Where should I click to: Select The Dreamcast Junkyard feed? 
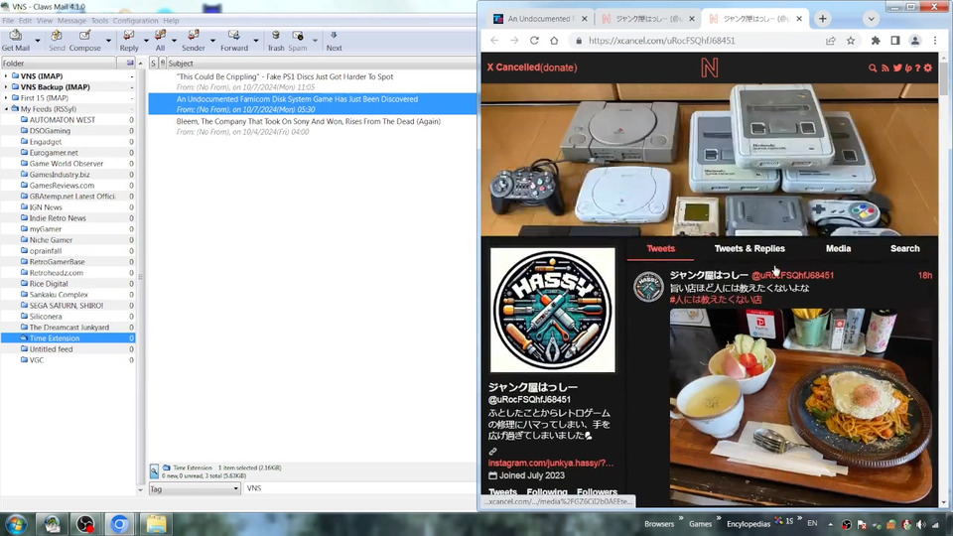tap(69, 327)
